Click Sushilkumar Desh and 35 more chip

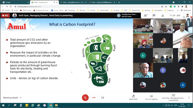click(x=128, y=16)
